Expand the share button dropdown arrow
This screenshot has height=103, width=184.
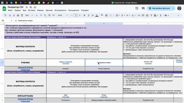(x=173, y=8)
